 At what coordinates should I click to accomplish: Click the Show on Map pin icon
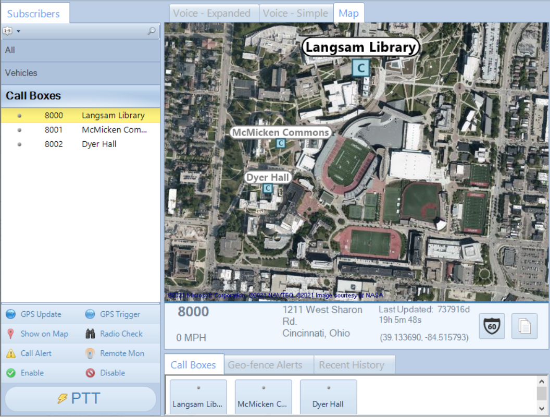point(10,334)
